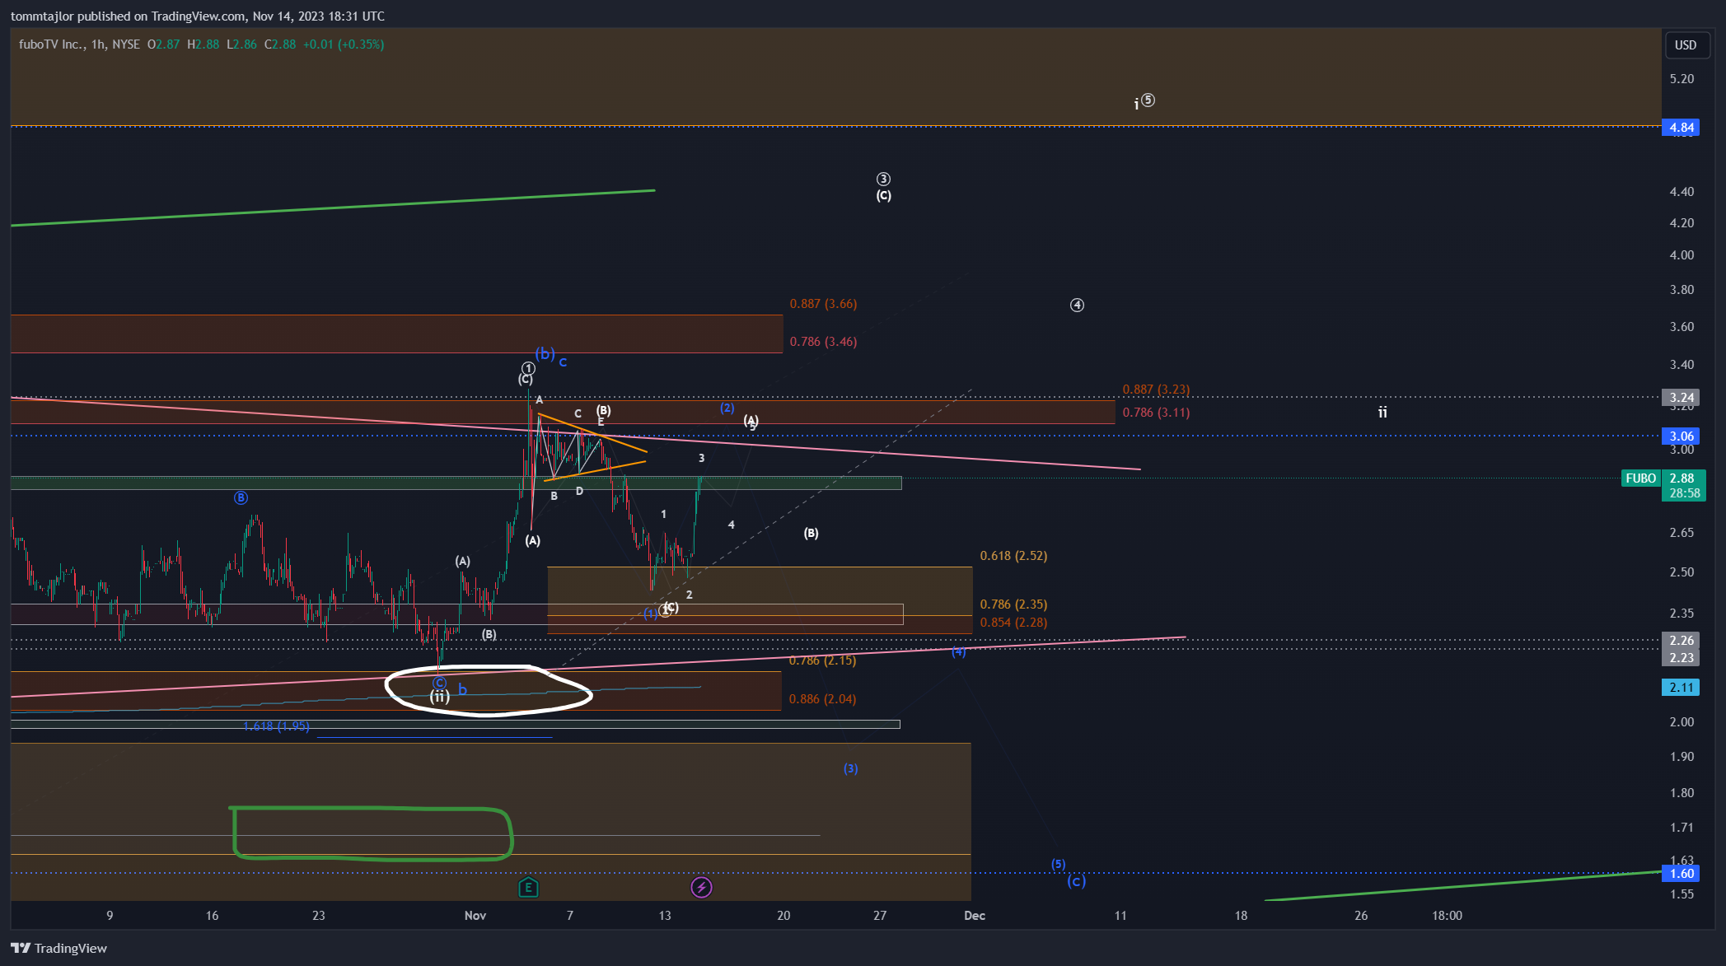Click the FUBO price label tag
The image size is (1726, 966).
(1640, 478)
